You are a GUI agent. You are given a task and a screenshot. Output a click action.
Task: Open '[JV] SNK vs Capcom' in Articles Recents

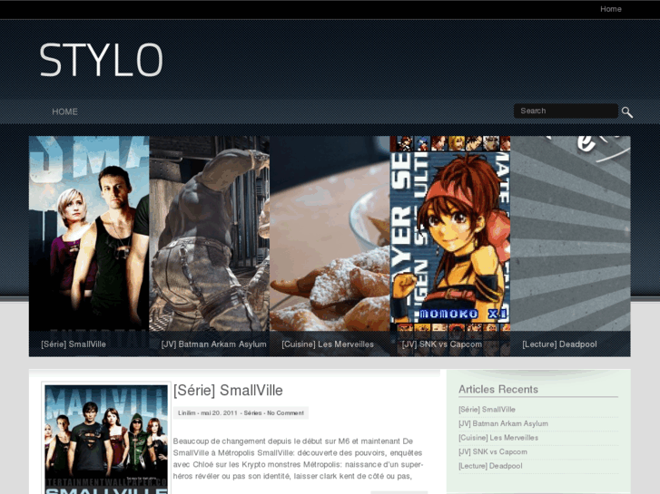493,451
